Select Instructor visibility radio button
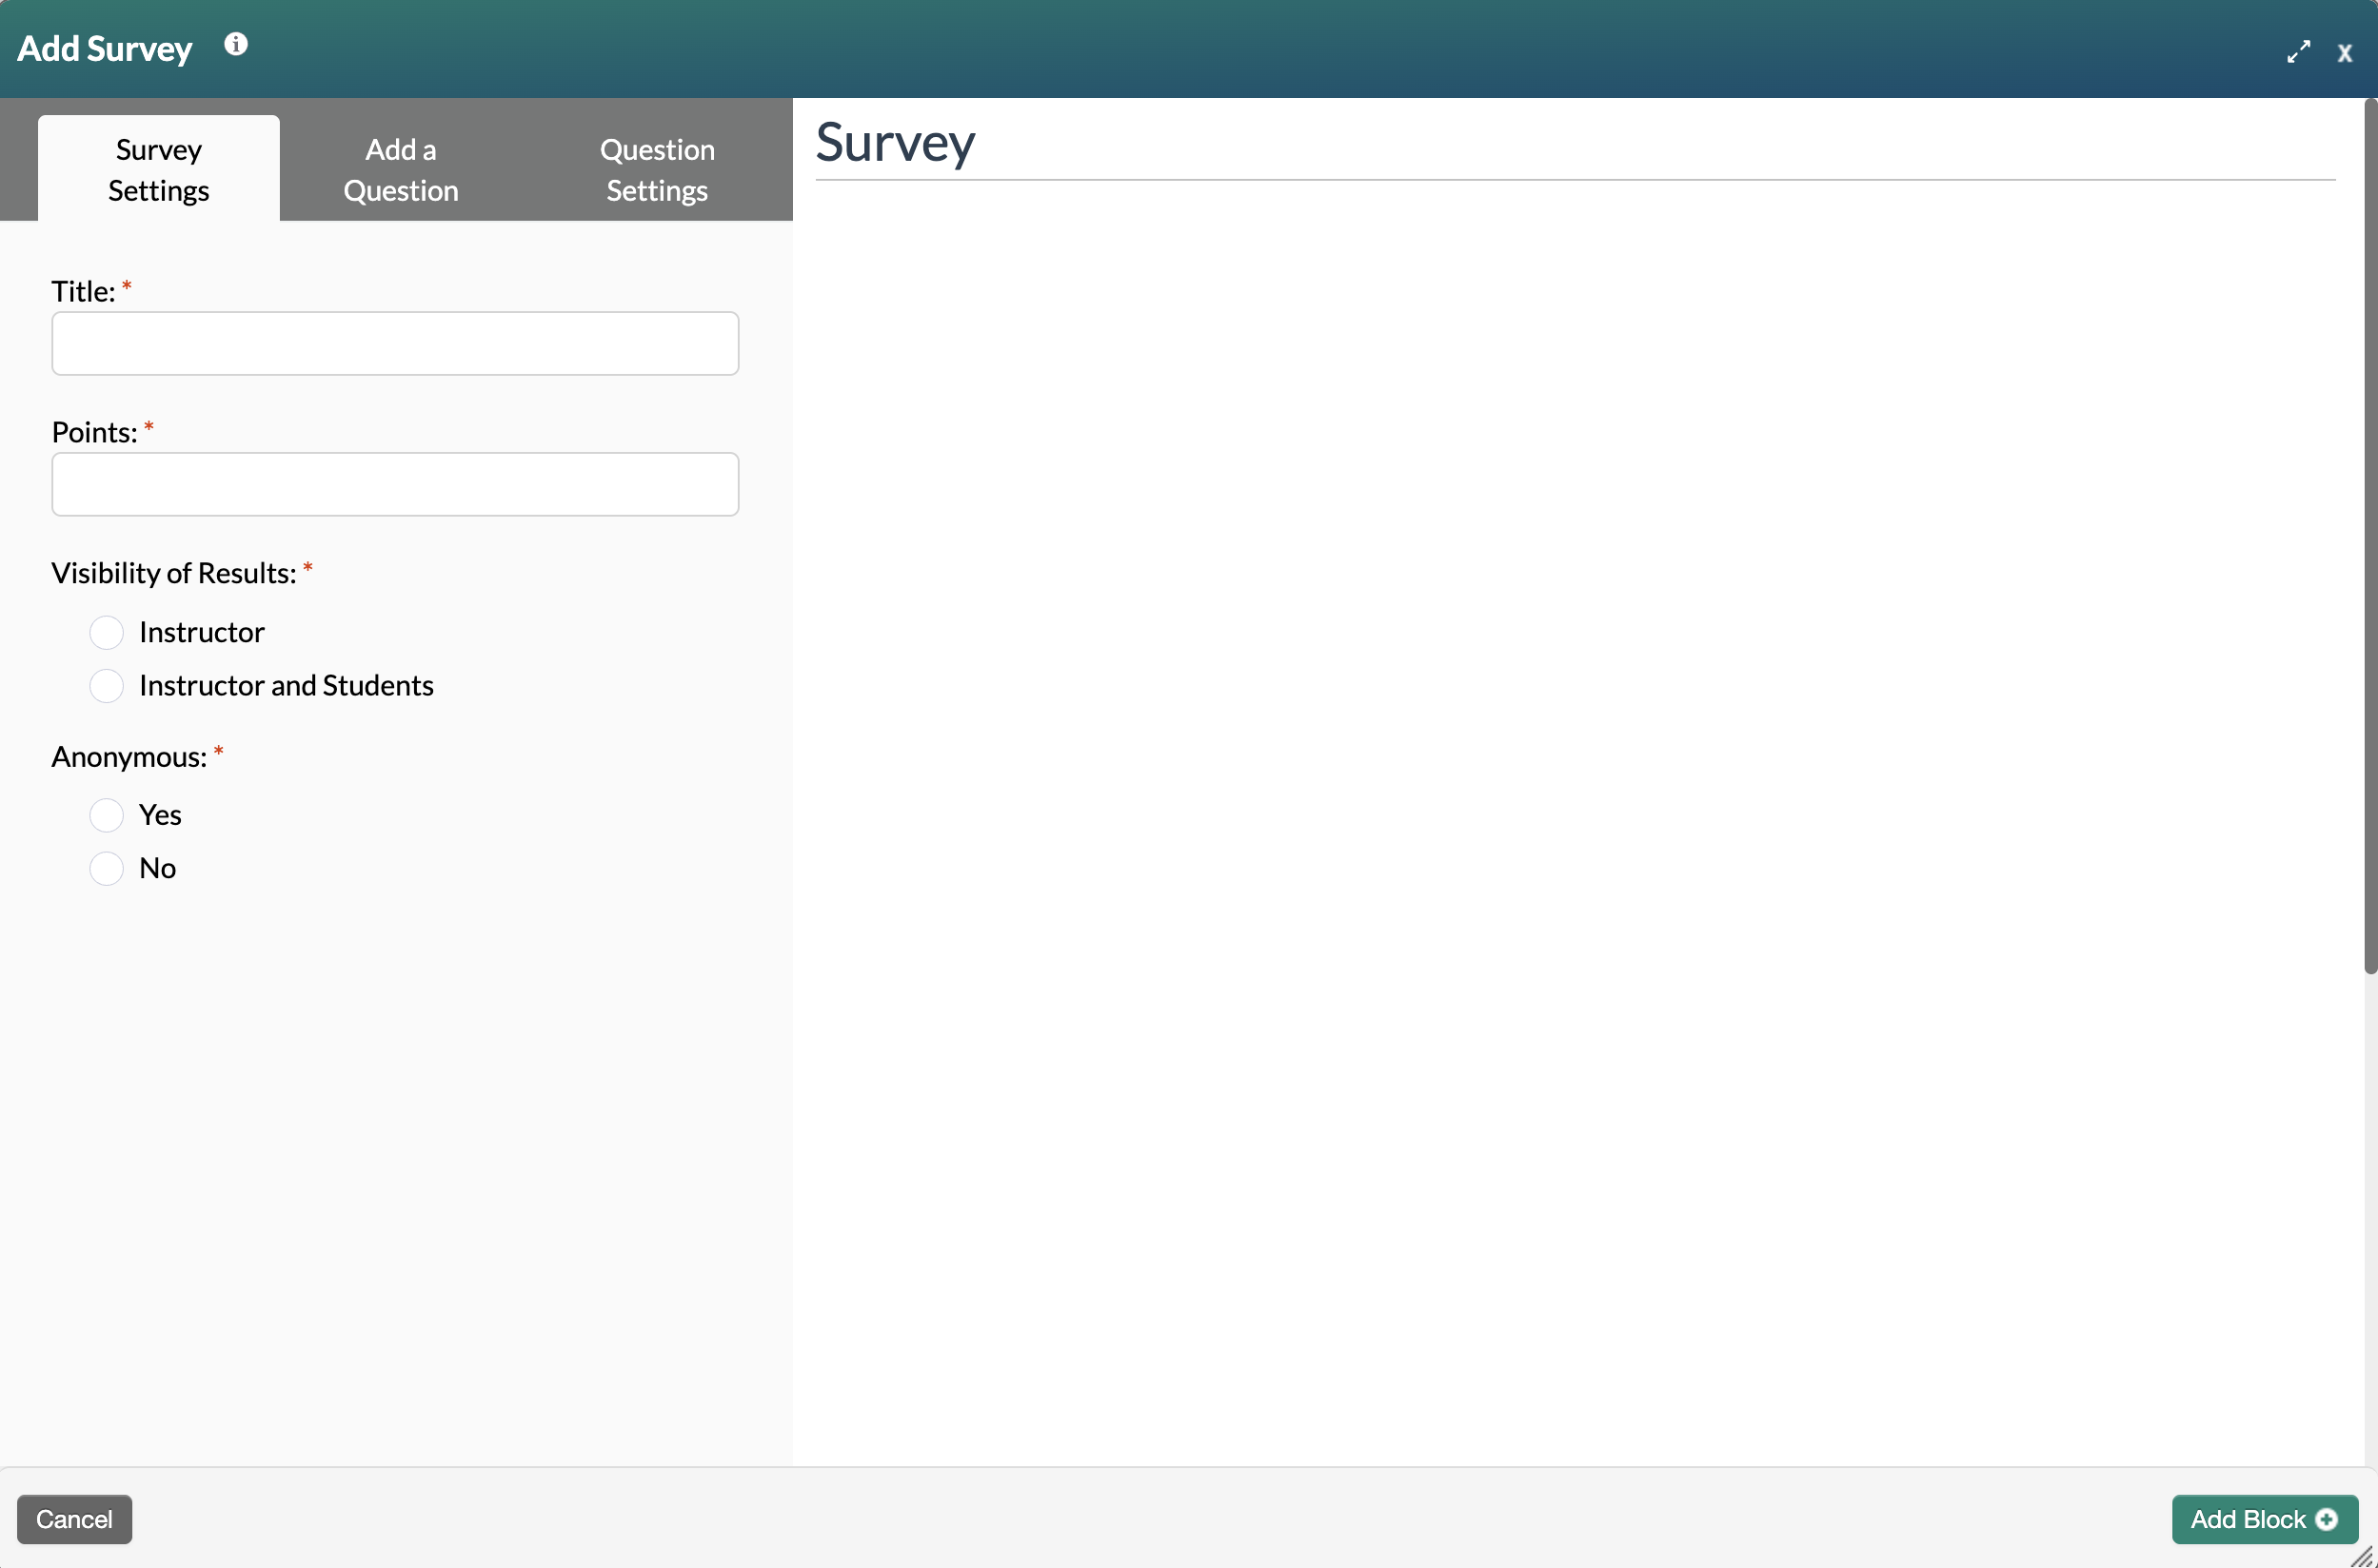The height and width of the screenshot is (1568, 2378). (106, 632)
